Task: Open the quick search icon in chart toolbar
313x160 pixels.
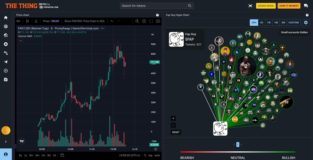Action: click(x=137, y=21)
